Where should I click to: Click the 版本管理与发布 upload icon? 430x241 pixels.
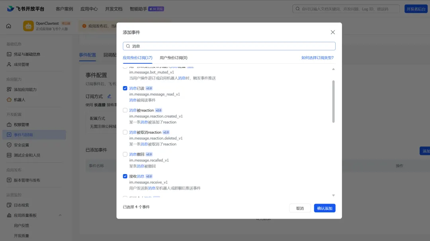pyautogui.click(x=9, y=180)
